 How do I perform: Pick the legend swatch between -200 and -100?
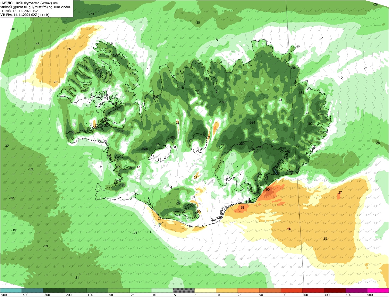tap(75, 290)
